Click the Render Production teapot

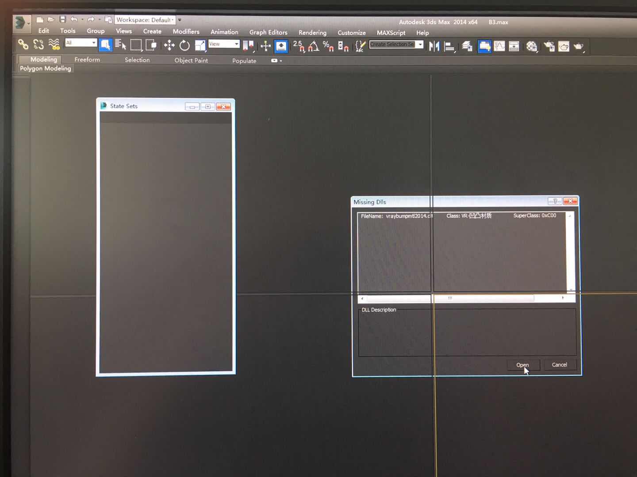[x=579, y=46]
